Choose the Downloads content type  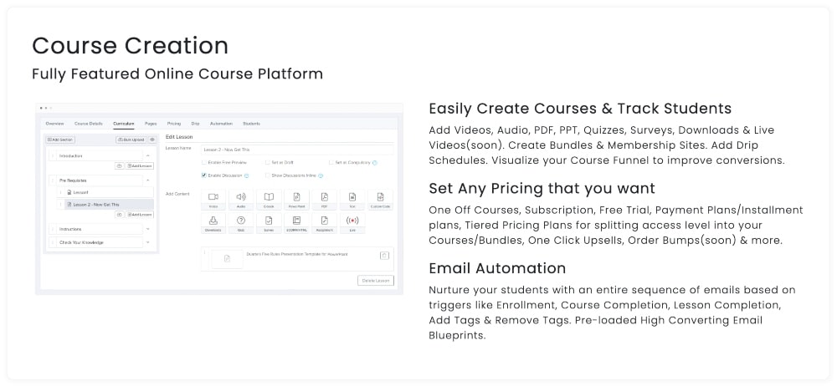coord(213,222)
